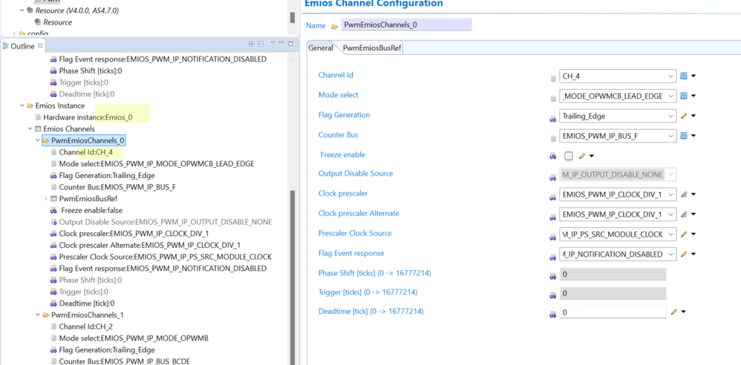Click the UD icon left of Clock prescaler dropdown
This screenshot has width=741, height=365.
[553, 197]
